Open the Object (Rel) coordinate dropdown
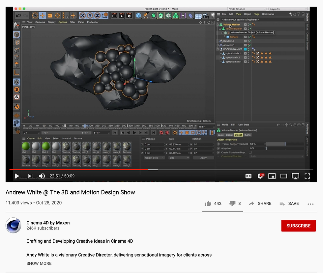This screenshot has width=323, height=273. [x=154, y=158]
